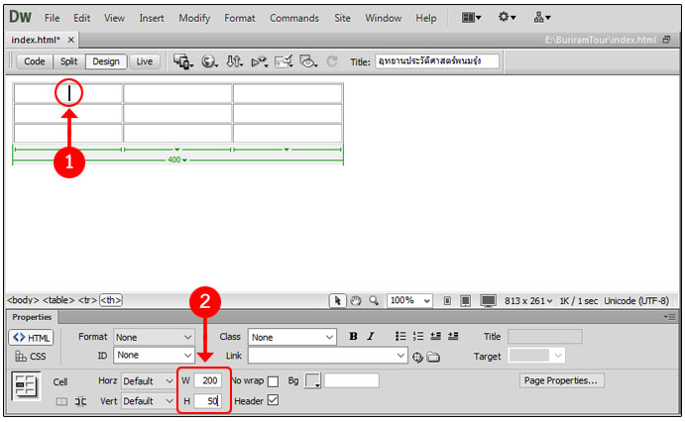This screenshot has width=685, height=422.
Task: Select the Zoom magnifier tool
Action: [x=373, y=300]
